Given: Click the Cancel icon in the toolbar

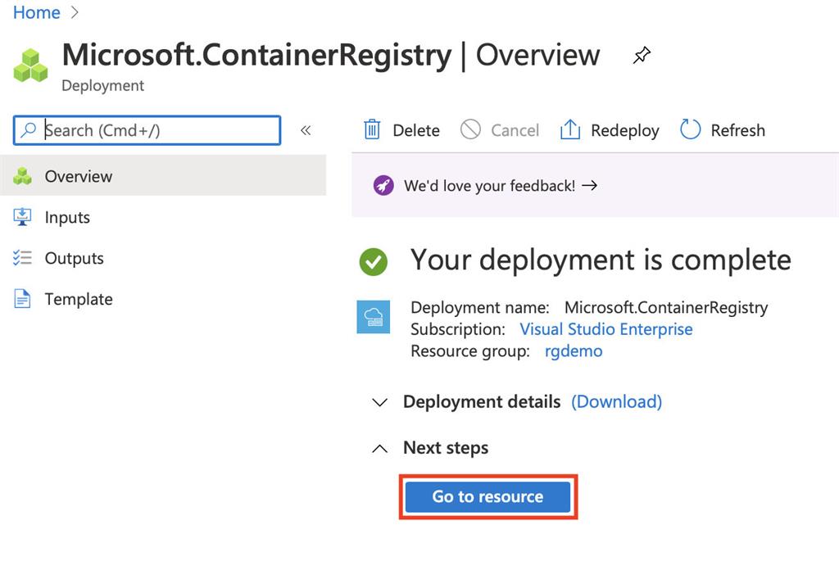Looking at the screenshot, I should tap(469, 129).
